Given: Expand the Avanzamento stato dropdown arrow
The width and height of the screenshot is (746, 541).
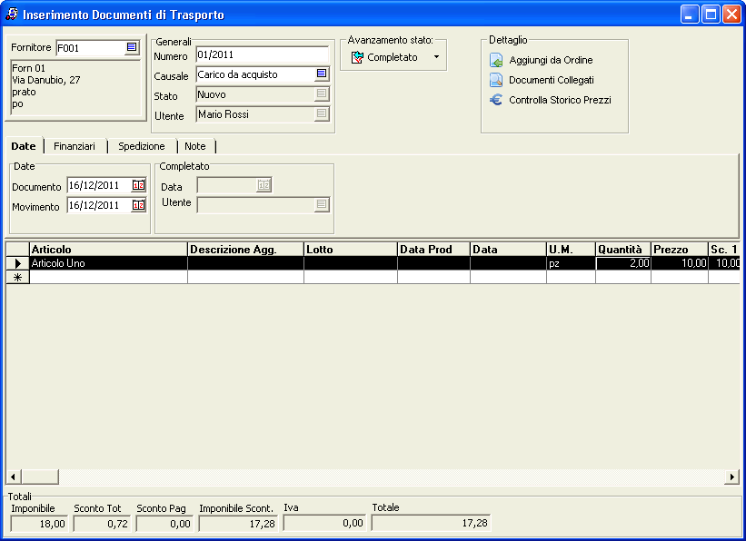Looking at the screenshot, I should pyautogui.click(x=436, y=57).
